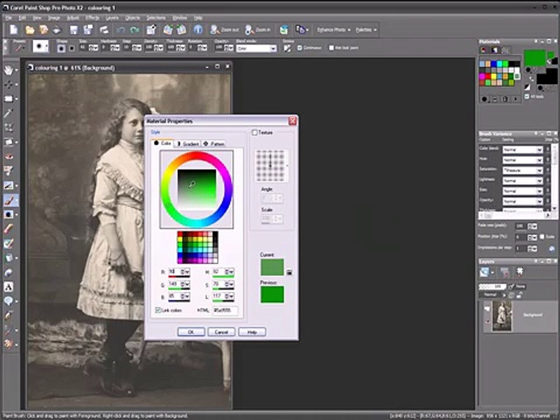Select the Selection rectangle tool
Image resolution: width=560 pixels, height=420 pixels.
click(8, 99)
